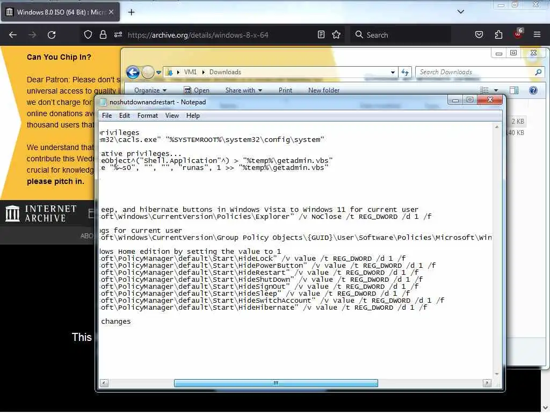The width and height of the screenshot is (550, 413).
Task: Expand the view options dropdown arrow
Action: (x=496, y=90)
